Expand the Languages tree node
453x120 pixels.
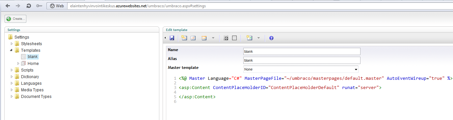[12, 83]
